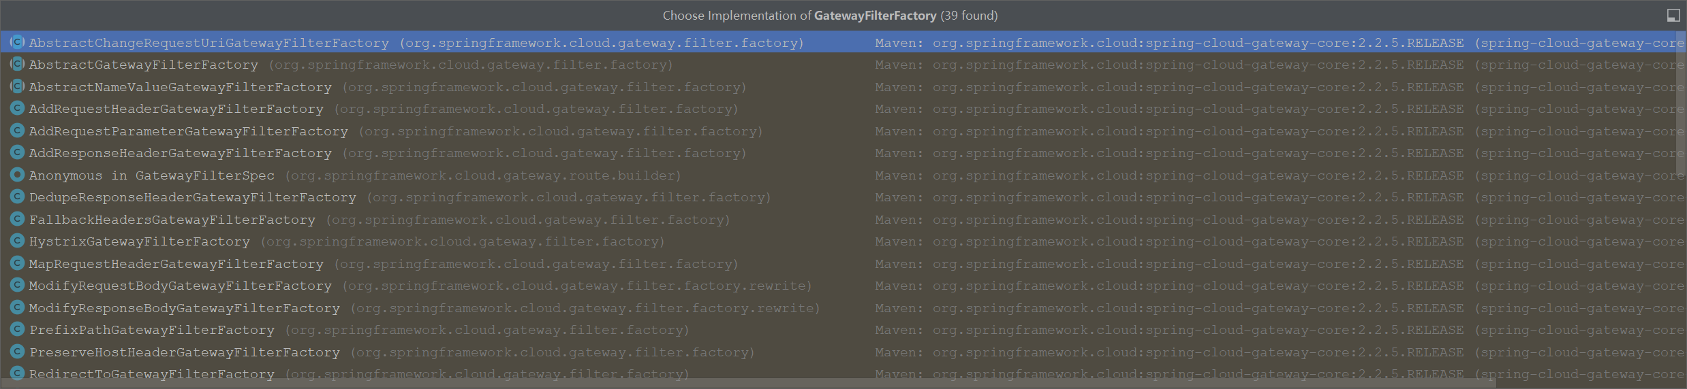Choose ModifyResponseBodyGatewayFilterFactory implementation

[840, 308]
